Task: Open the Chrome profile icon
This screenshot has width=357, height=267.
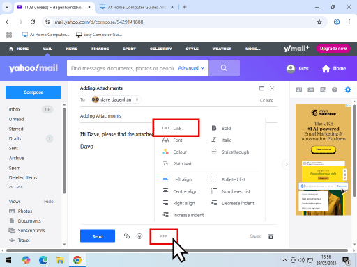Action: pos(337,22)
